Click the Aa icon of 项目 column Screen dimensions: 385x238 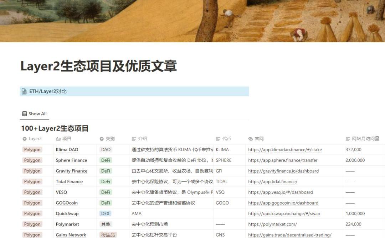point(58,139)
